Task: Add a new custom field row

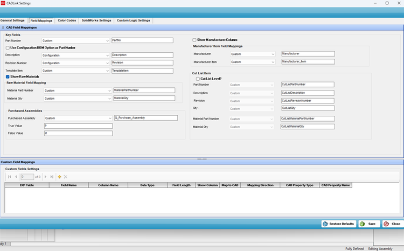Action: point(59,177)
